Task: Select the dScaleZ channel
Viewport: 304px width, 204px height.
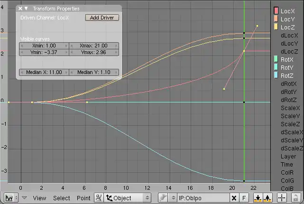Action: point(292,148)
